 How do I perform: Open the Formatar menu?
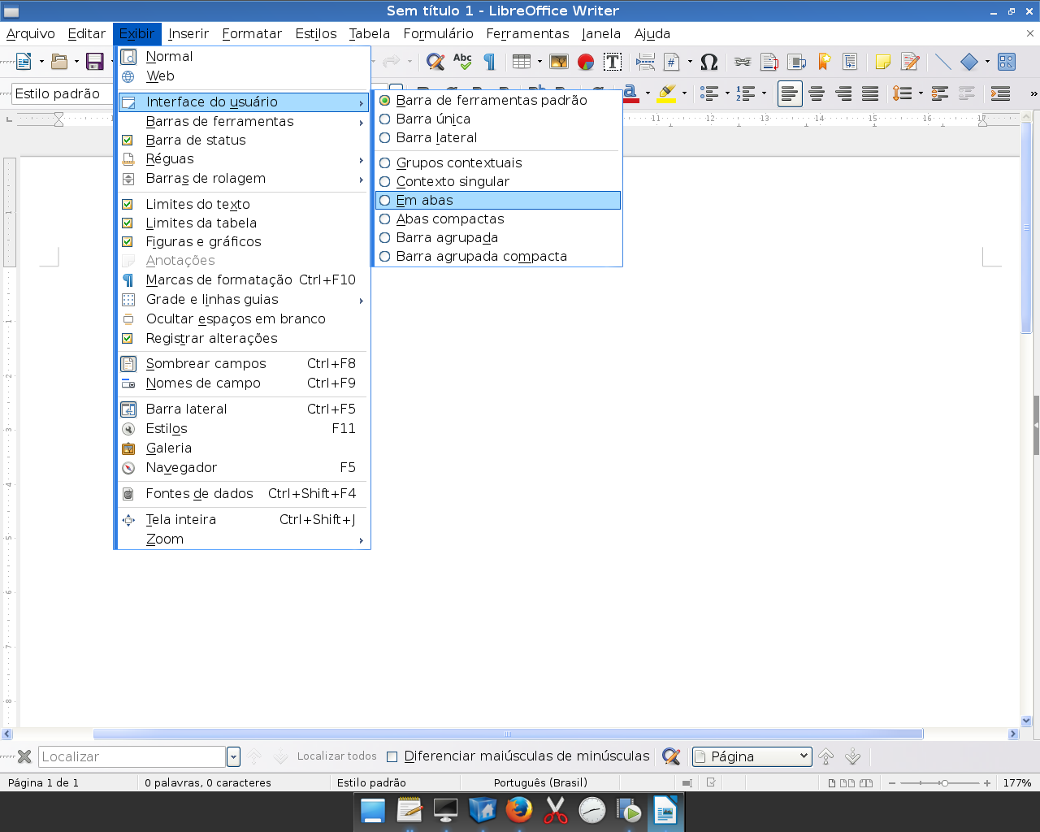252,33
